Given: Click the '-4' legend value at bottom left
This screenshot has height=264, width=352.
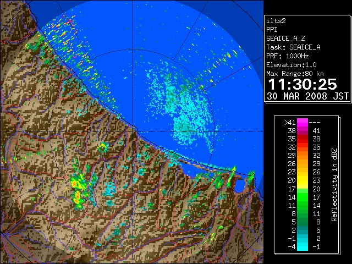Looking at the screenshot, I should (291, 246).
